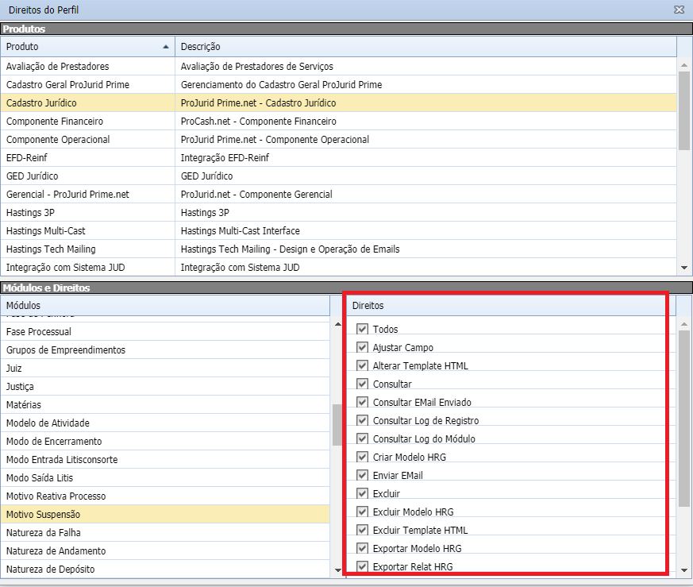Toggle Alterar Template HTML checkbox
Viewport: 693px width, 587px height.
(362, 365)
